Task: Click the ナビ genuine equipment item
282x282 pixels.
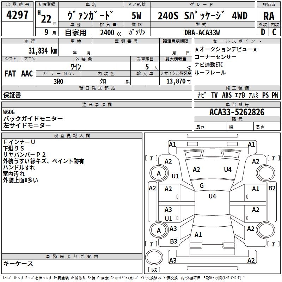Action: click(x=202, y=95)
